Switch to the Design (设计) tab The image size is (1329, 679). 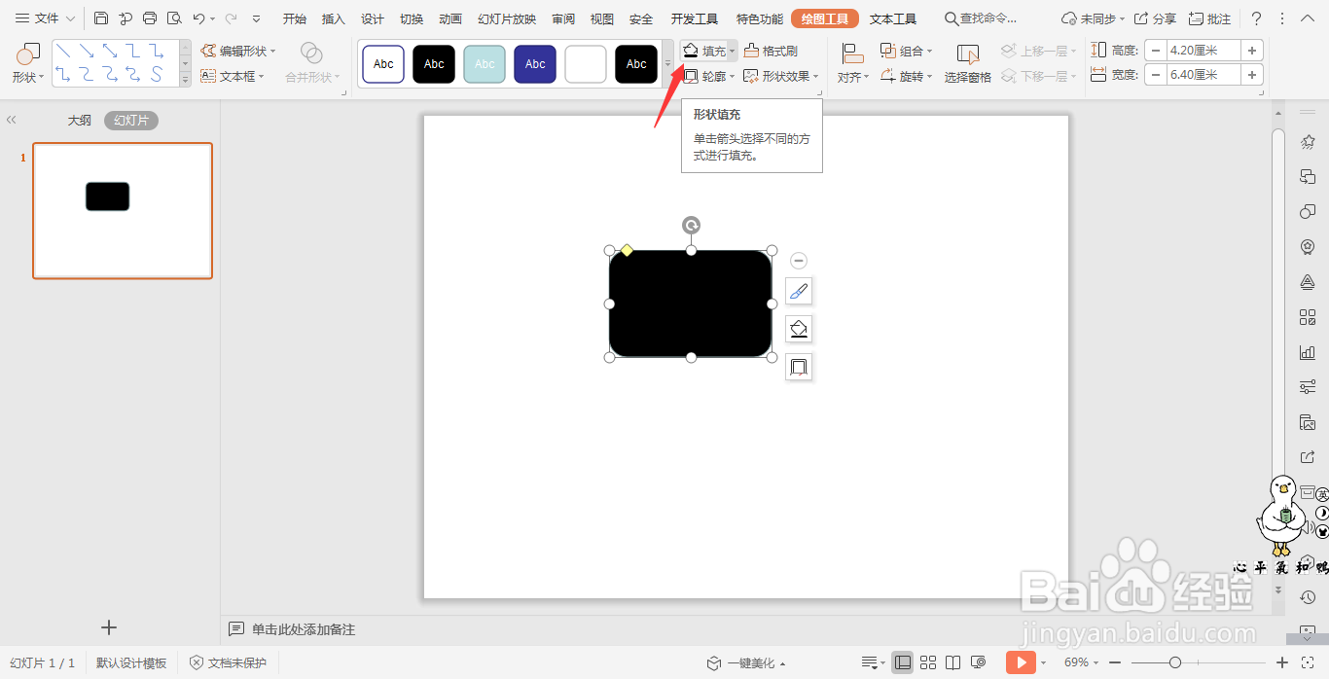(x=373, y=18)
